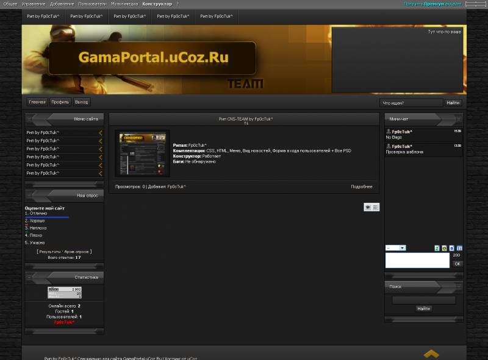Screen dimensions: 488x360
Task: Open the Подробнее link of the post
Action: click(x=362, y=186)
